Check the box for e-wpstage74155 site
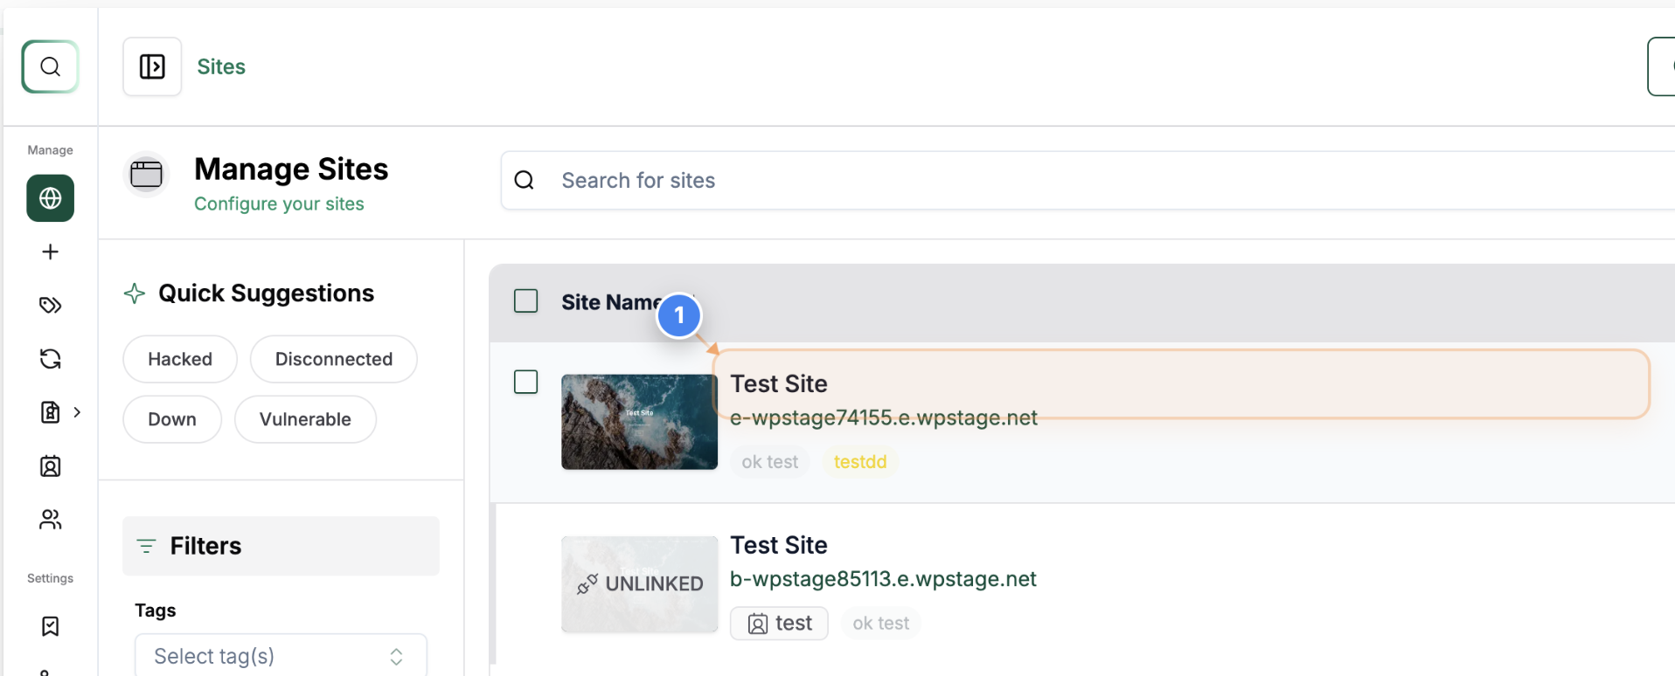Image resolution: width=1675 pixels, height=676 pixels. tap(525, 382)
